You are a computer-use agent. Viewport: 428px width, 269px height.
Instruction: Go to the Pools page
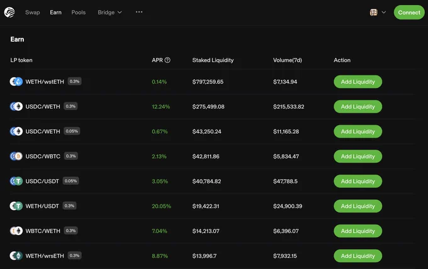pos(79,13)
